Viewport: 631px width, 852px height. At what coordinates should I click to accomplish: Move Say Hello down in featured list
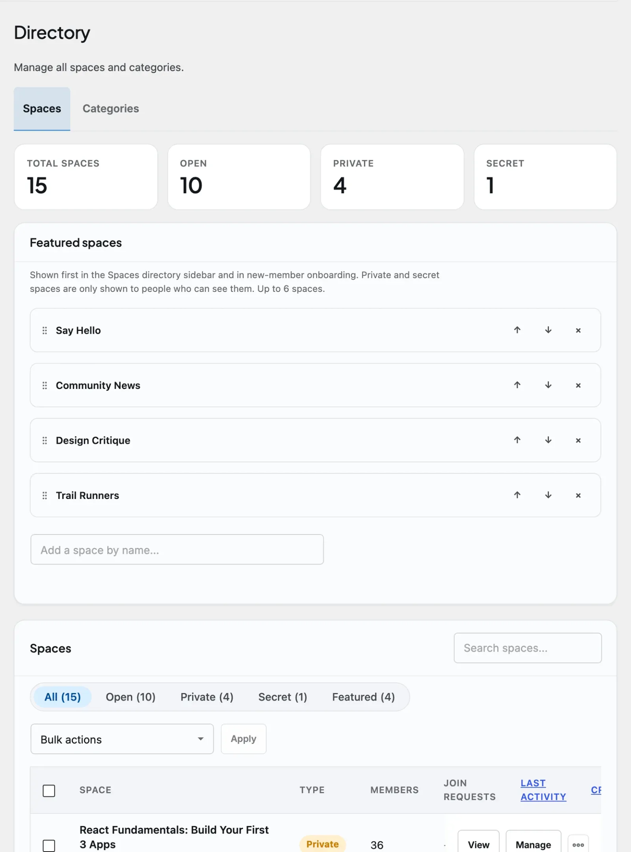(548, 330)
